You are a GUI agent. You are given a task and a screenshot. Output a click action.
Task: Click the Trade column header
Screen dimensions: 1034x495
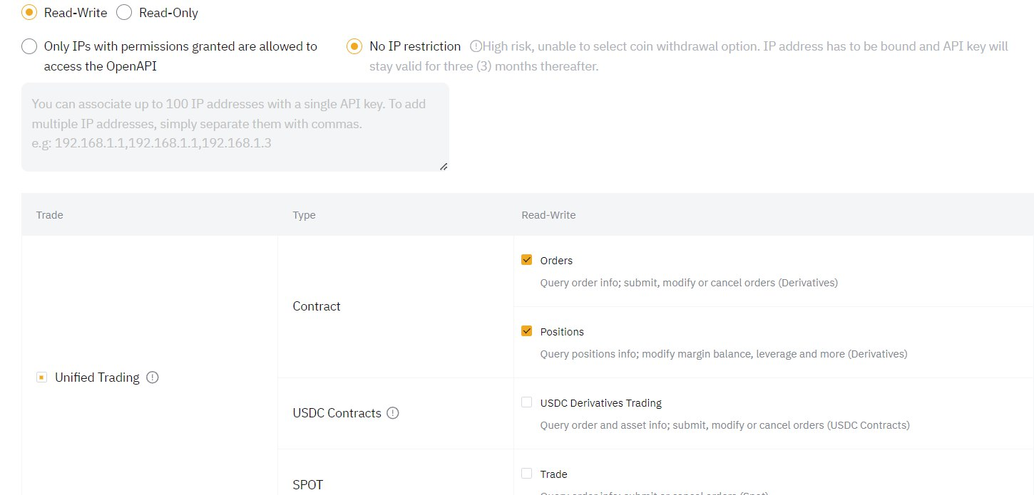pos(49,215)
